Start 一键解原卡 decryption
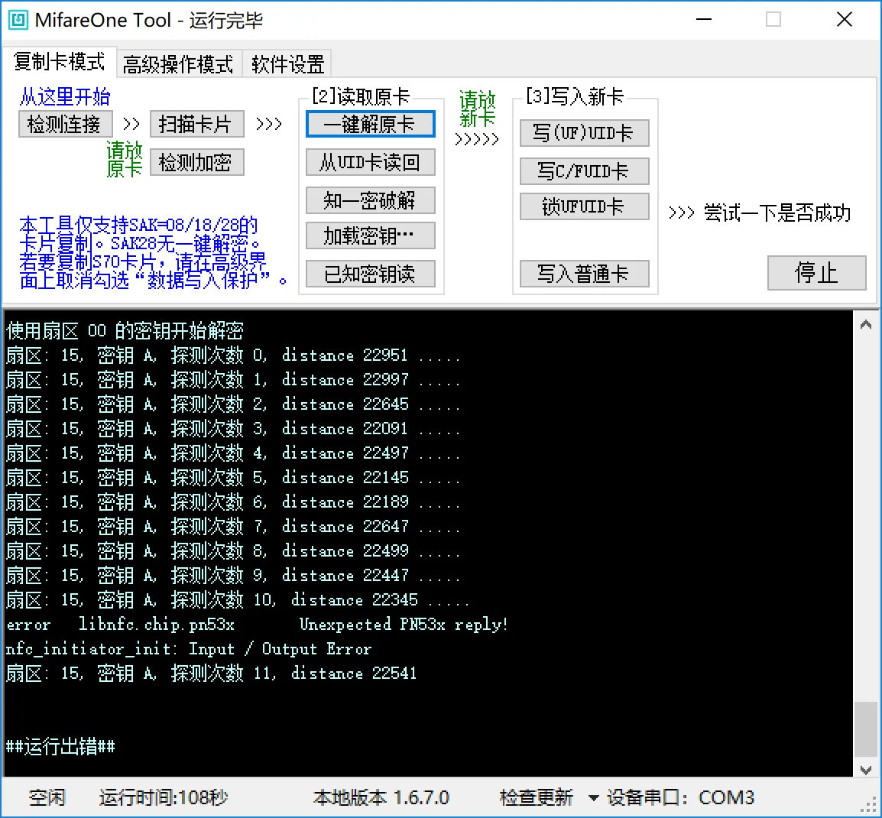This screenshot has width=882, height=818. pyautogui.click(x=370, y=124)
